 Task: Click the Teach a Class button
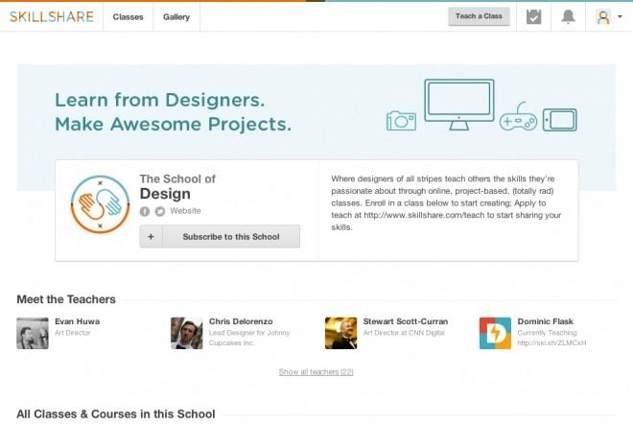point(479,16)
